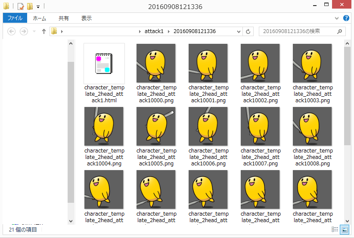
Task: Select thumbnail attack10002.png
Action: (260, 63)
